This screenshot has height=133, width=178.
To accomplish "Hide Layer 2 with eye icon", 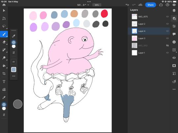I will tap(167, 24).
